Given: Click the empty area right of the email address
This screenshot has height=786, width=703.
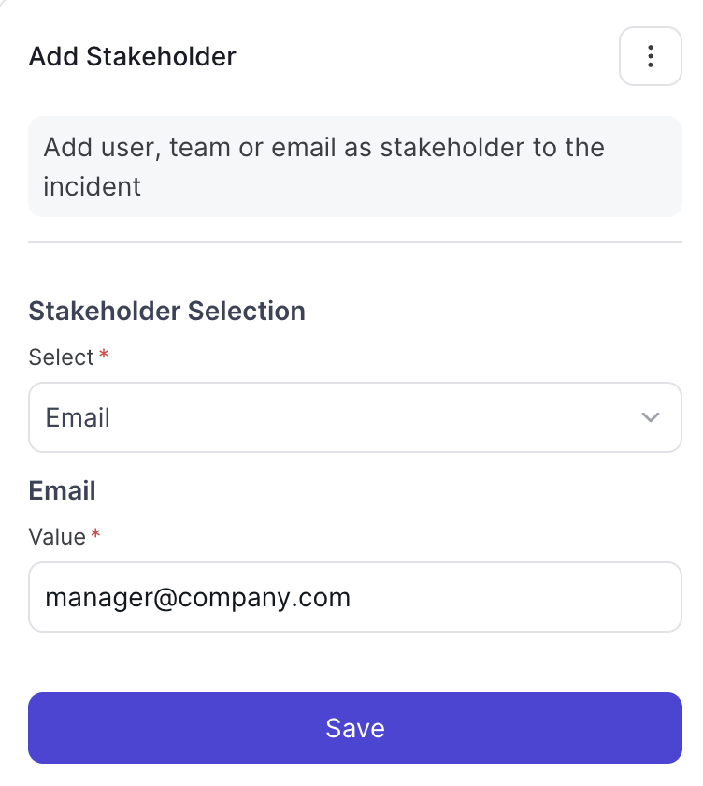Looking at the screenshot, I should pyautogui.click(x=516, y=597).
